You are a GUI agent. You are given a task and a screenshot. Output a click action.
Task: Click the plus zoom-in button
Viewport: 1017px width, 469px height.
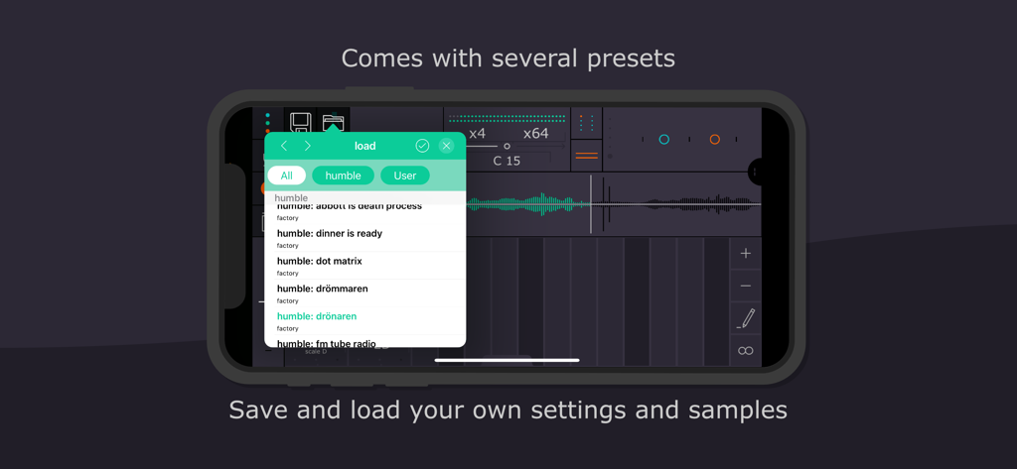pos(745,253)
